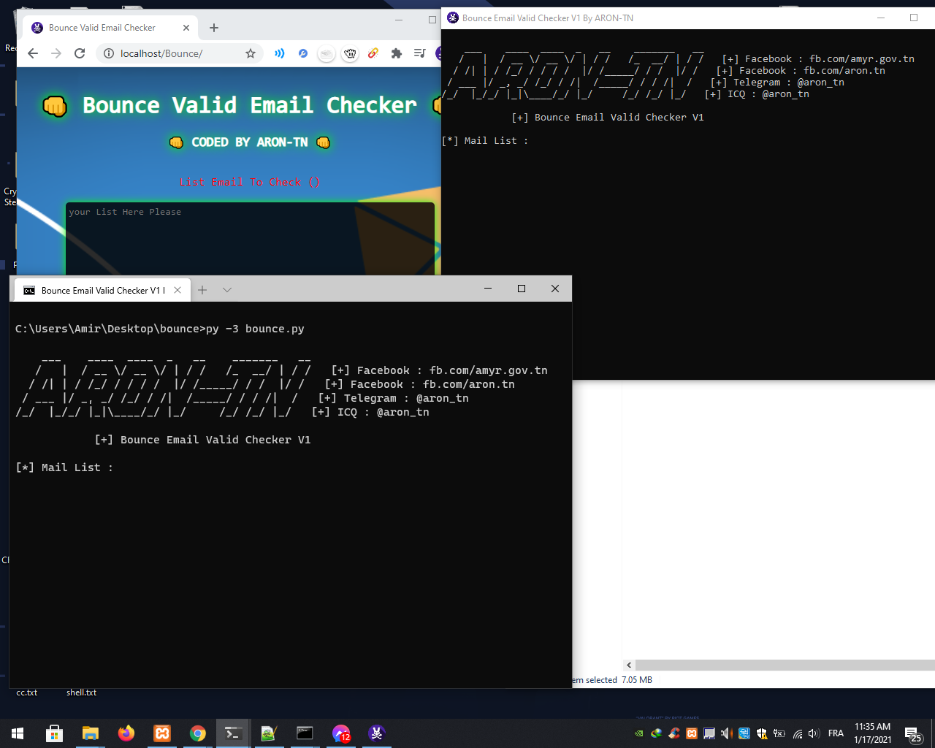935x748 pixels.
Task: Launch Firefox from the taskbar
Action: [126, 733]
